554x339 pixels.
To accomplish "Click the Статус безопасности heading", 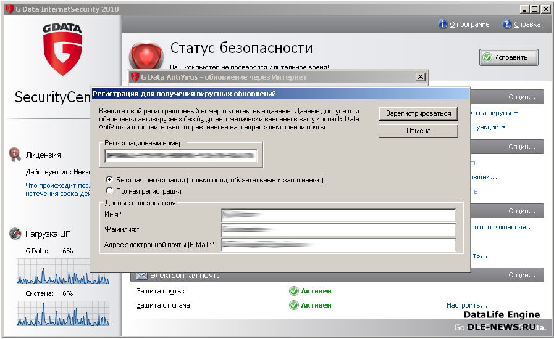I will 241,48.
